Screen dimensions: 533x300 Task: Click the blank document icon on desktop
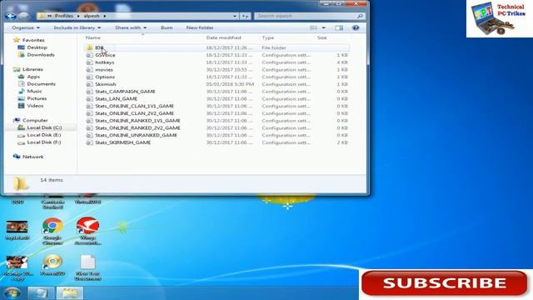[87, 262]
